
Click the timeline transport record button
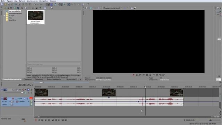tap(36, 120)
